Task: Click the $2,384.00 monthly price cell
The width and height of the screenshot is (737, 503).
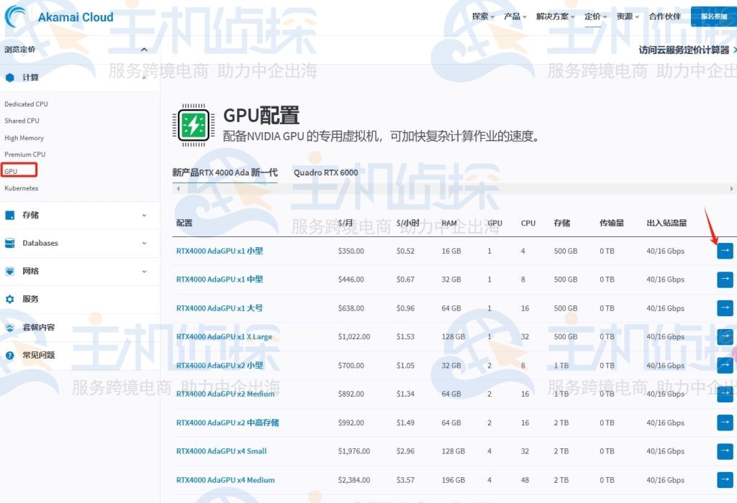Action: tap(354, 480)
